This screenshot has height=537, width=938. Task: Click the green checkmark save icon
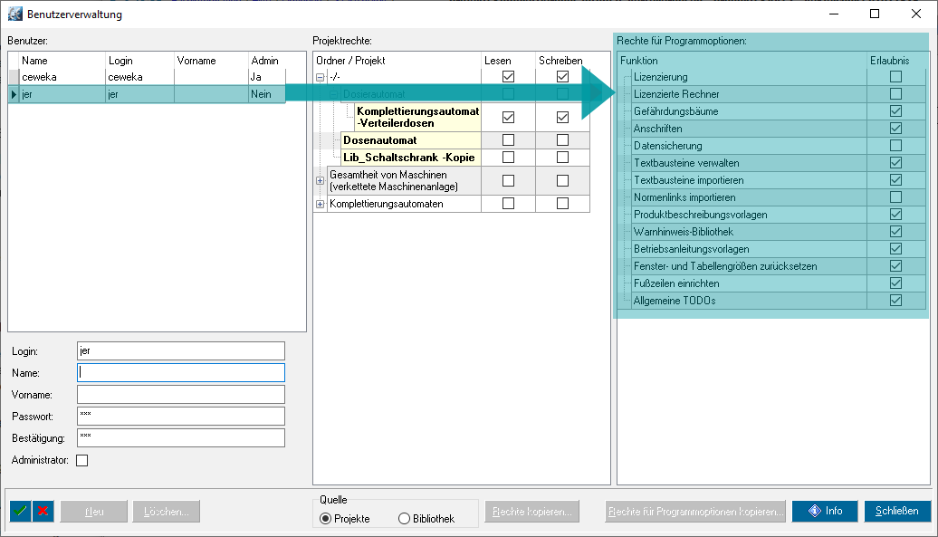21,511
